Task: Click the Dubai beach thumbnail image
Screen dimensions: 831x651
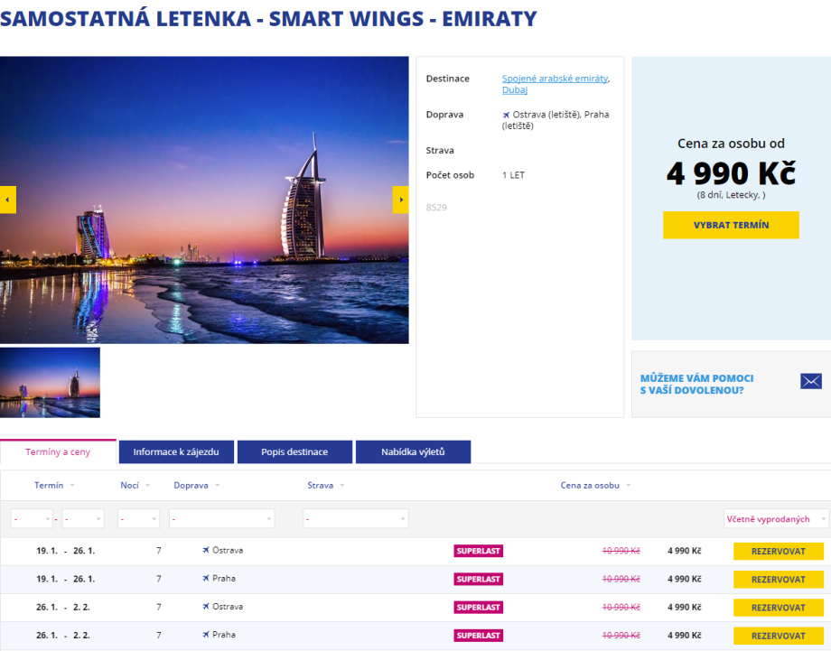Action: click(51, 382)
